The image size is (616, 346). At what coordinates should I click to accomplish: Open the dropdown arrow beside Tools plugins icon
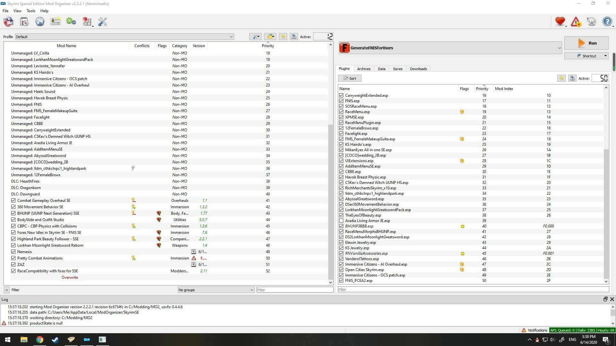click(x=93, y=26)
